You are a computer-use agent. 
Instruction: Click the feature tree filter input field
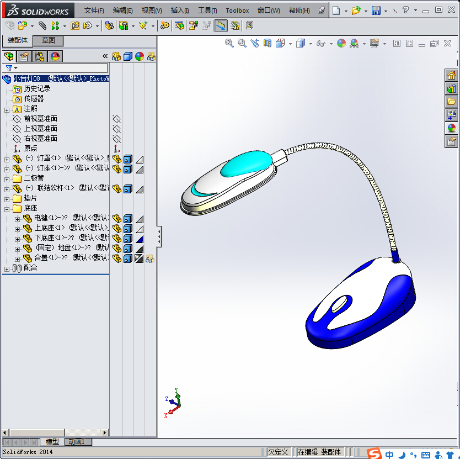pos(55,68)
